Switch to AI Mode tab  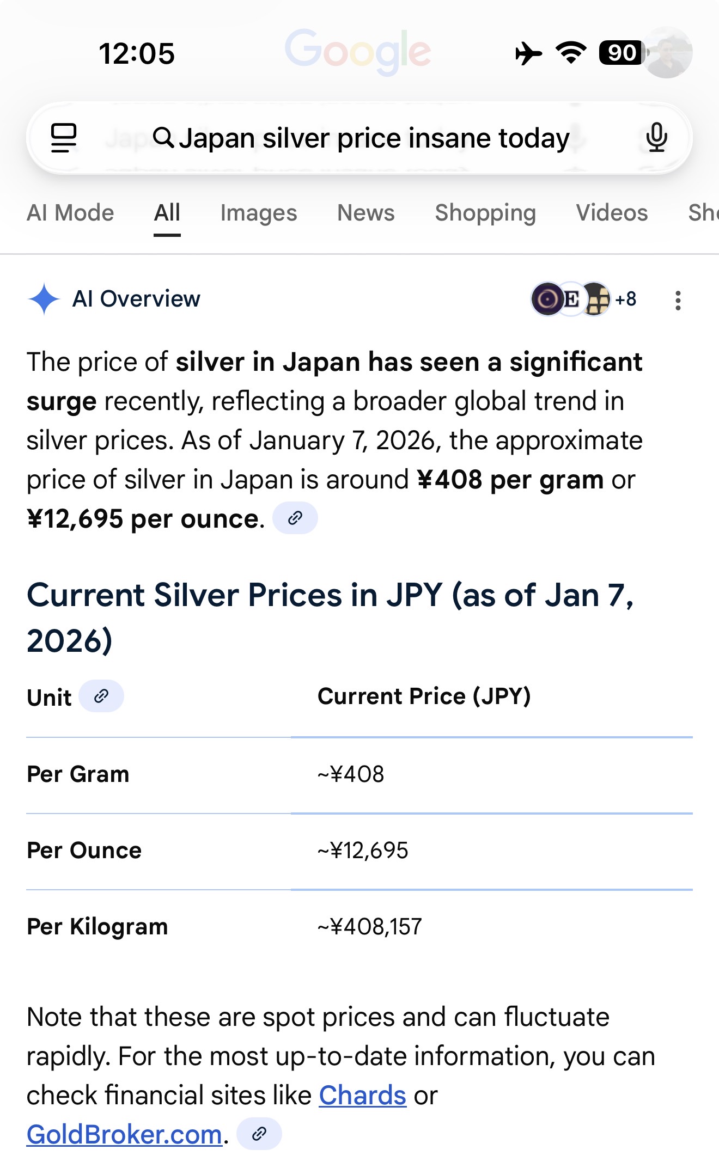(x=70, y=213)
